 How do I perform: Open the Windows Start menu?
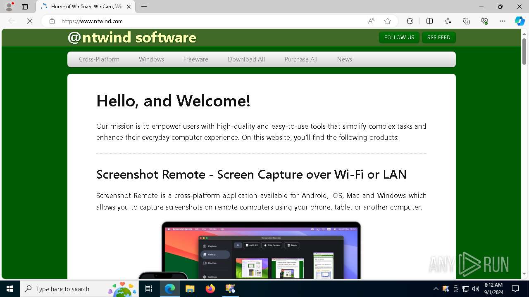point(10,289)
